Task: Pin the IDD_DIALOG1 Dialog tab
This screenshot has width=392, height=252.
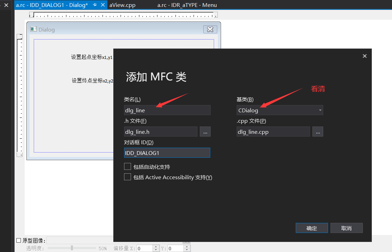Action: [95, 5]
